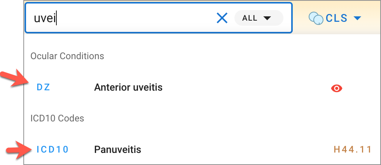This screenshot has height=165, width=381.
Task: Click on the typed text uvei
Action: click(45, 18)
